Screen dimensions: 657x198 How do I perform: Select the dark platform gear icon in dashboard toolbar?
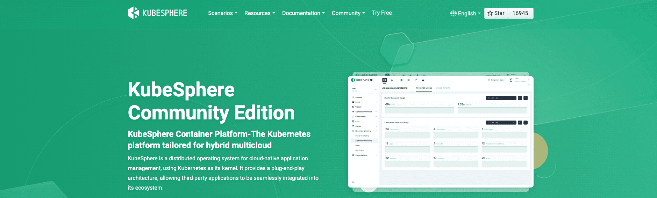click(x=385, y=80)
